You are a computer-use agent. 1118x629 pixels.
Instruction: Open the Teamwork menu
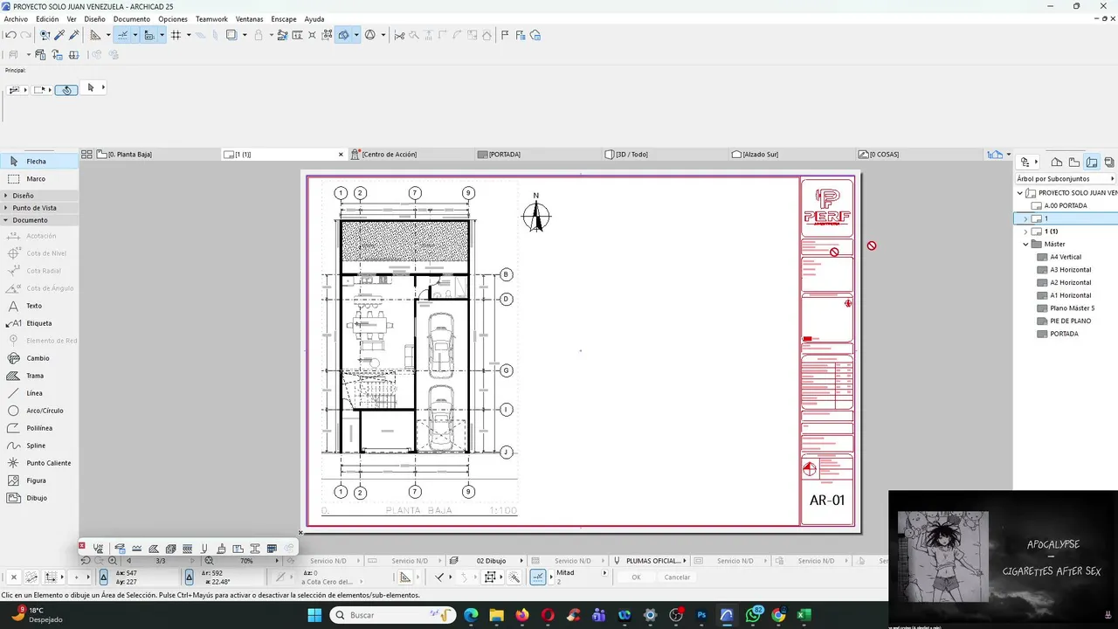point(211,18)
